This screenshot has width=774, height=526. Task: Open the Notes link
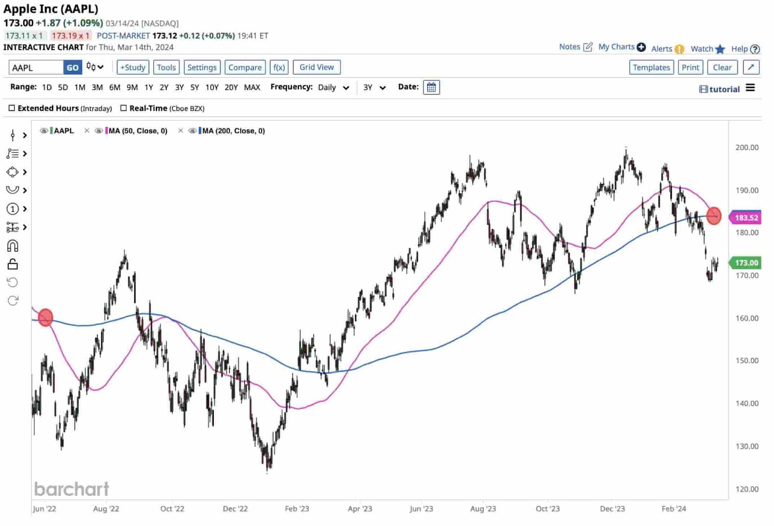point(569,47)
